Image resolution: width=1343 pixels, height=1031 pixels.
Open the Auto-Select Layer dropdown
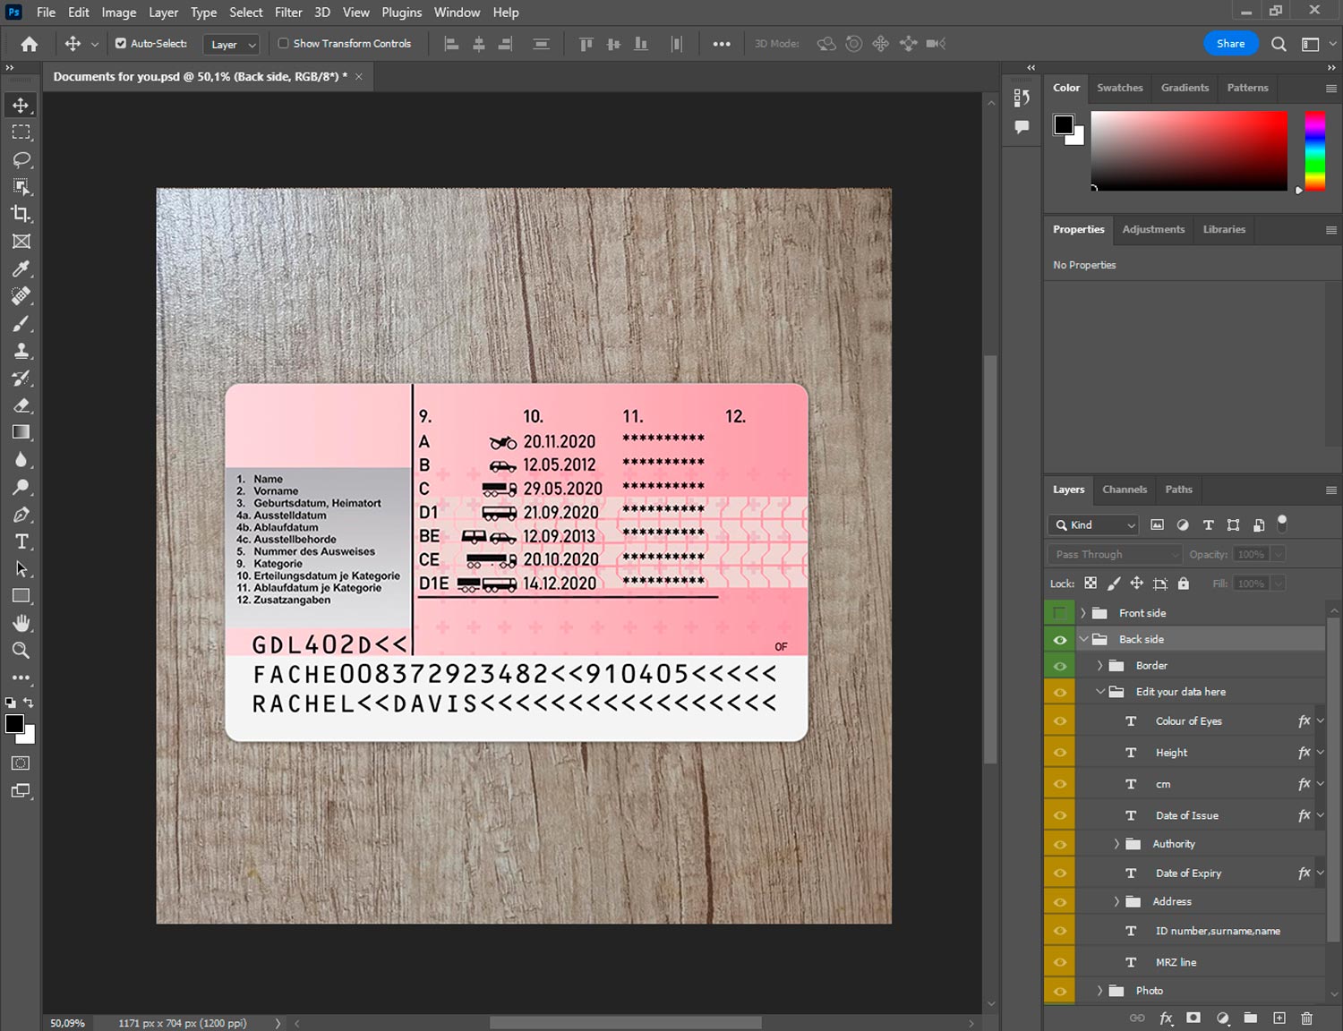click(232, 44)
